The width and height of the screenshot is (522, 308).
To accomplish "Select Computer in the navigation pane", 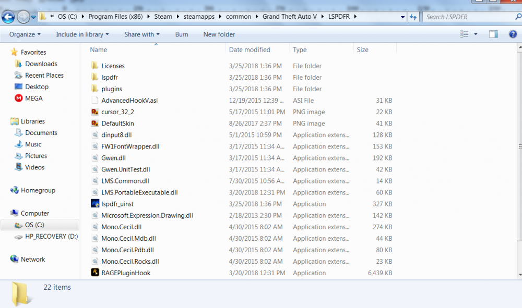I will 35,213.
